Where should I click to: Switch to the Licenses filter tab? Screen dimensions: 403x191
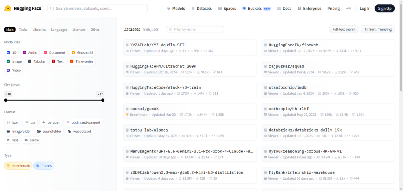point(79,30)
